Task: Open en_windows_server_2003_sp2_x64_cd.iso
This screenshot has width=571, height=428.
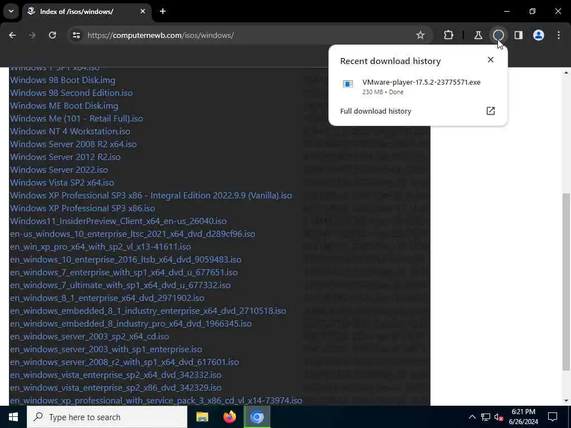Action: tap(90, 336)
